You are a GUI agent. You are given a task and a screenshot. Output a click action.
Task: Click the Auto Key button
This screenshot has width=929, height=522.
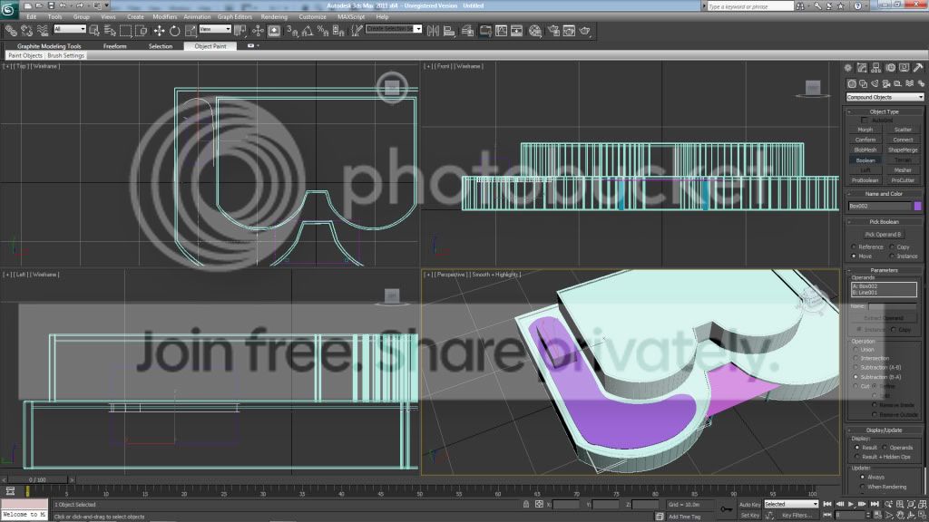[x=749, y=505]
